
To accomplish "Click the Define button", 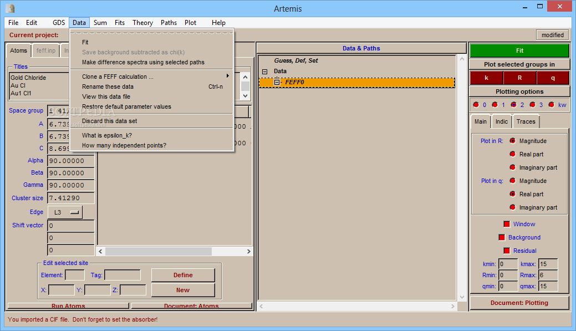I will click(183, 275).
